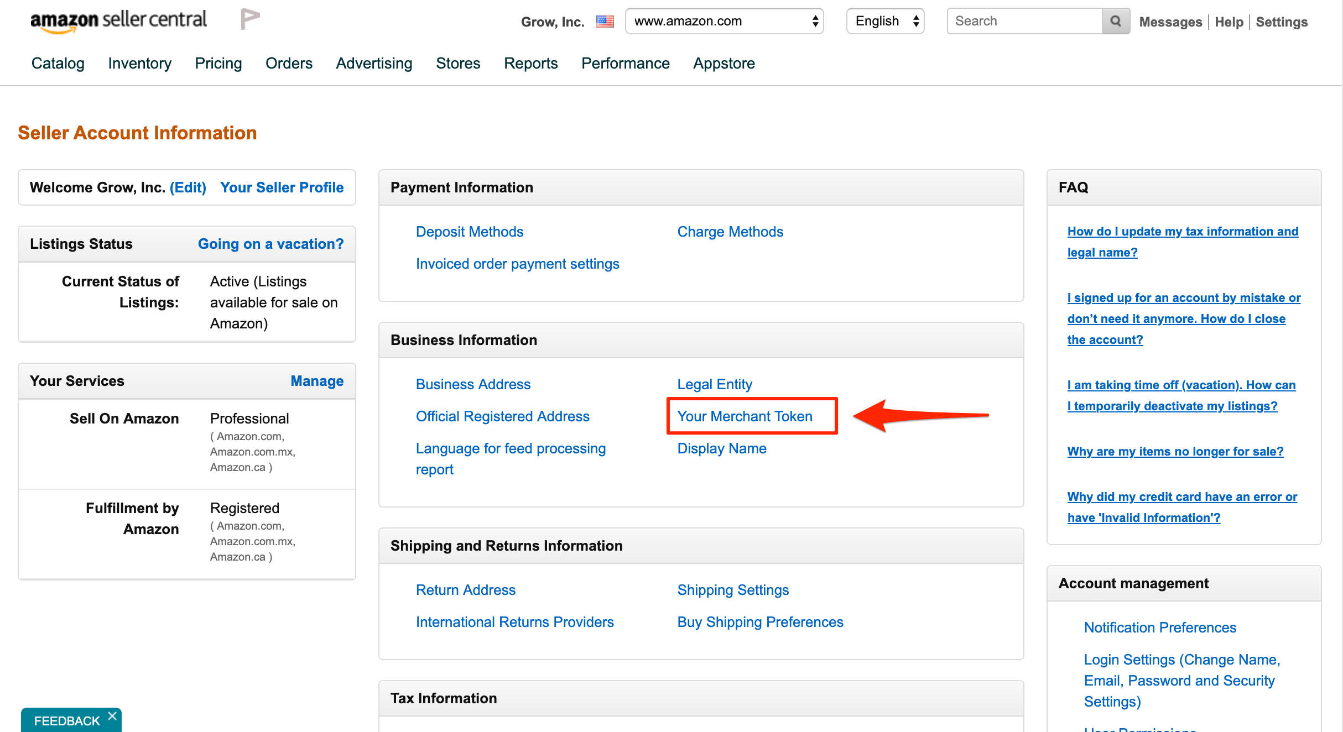
Task: Click Your Merchant Token link
Action: 745,416
